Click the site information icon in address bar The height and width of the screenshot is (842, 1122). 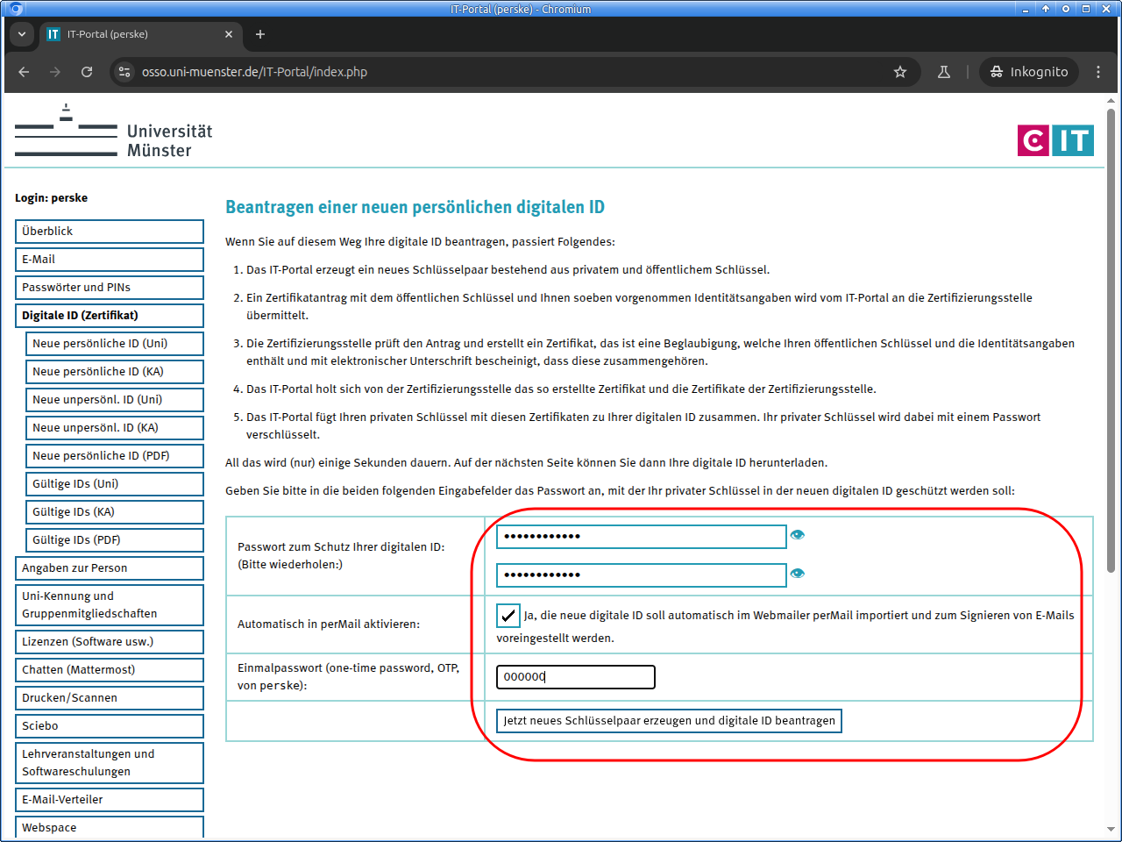[x=124, y=72]
